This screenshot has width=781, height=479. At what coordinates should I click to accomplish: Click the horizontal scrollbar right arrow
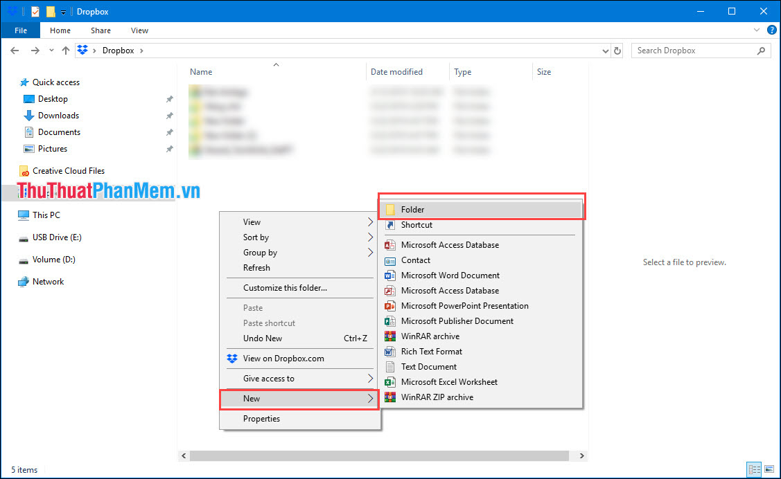[581, 455]
